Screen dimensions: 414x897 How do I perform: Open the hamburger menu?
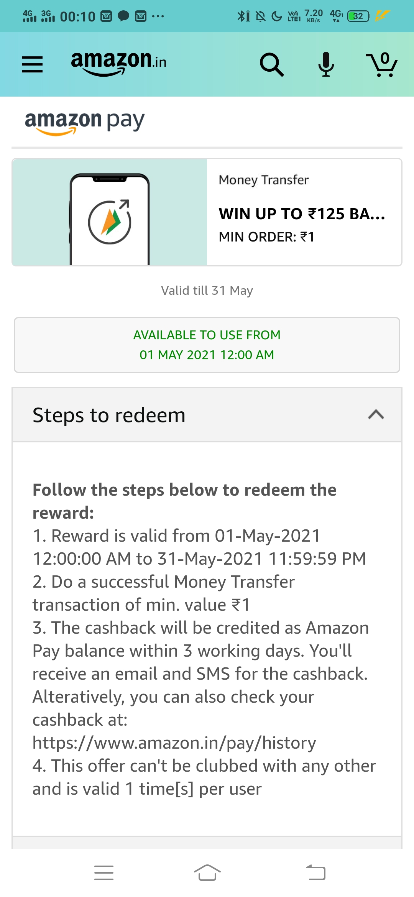pos(32,64)
